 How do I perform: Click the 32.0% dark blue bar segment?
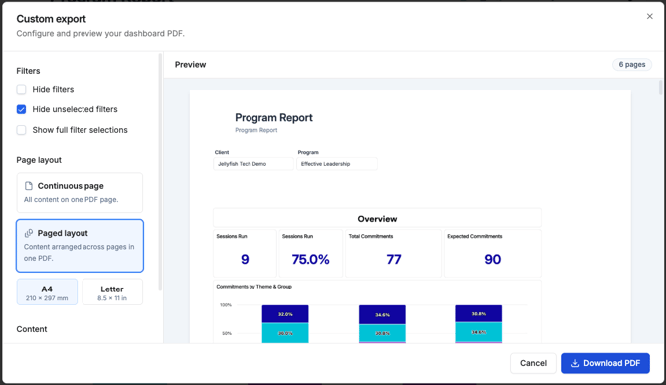[285, 314]
